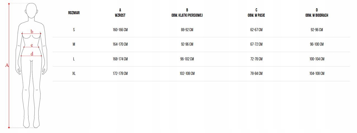Click the 88-92 CM chest value

coord(187,30)
